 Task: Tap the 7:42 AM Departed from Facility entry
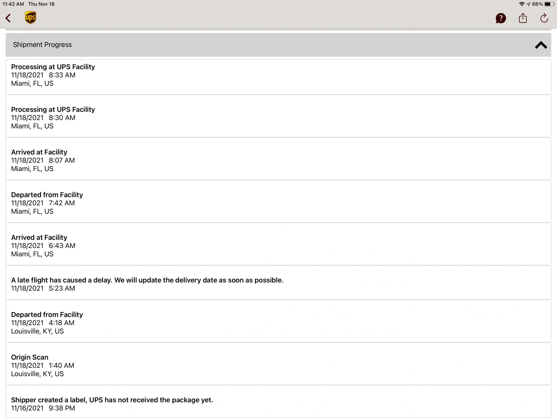click(47, 203)
